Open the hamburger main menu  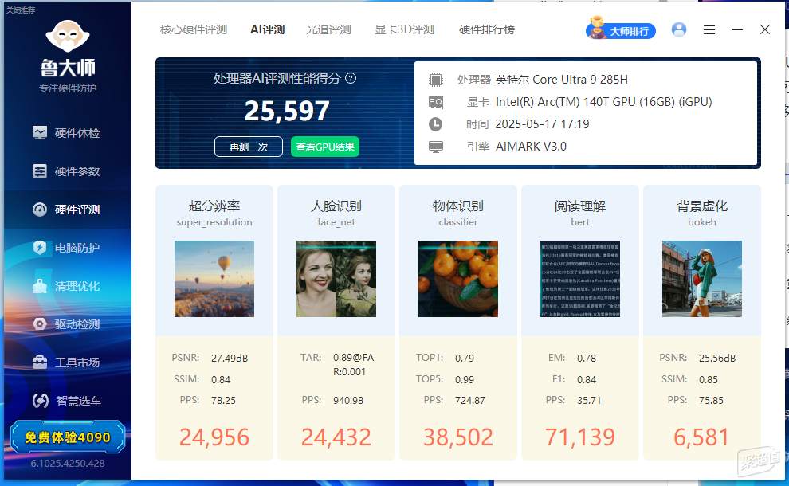coord(709,30)
